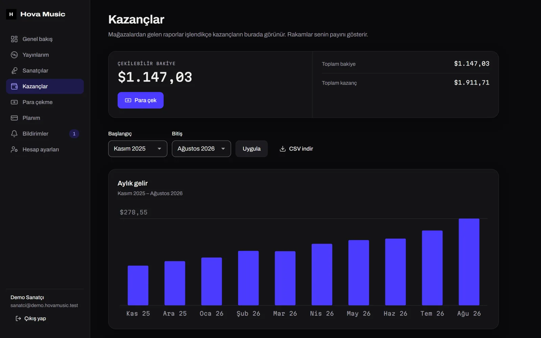Click the Sanatçılar microphone icon

point(14,71)
